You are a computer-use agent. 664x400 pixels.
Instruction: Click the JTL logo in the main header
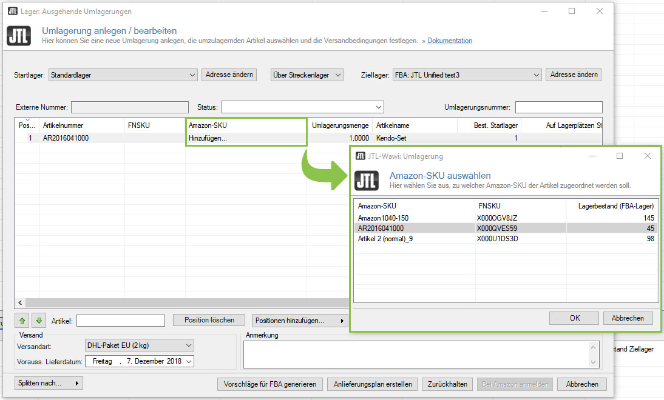click(x=18, y=36)
